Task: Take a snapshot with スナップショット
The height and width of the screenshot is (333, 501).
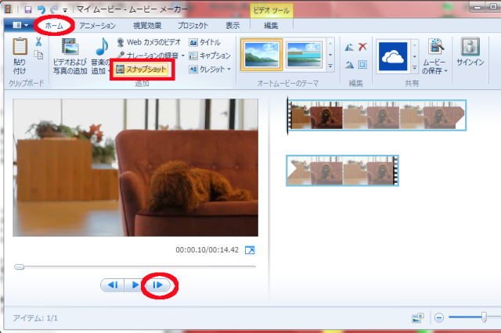Action: pos(142,70)
